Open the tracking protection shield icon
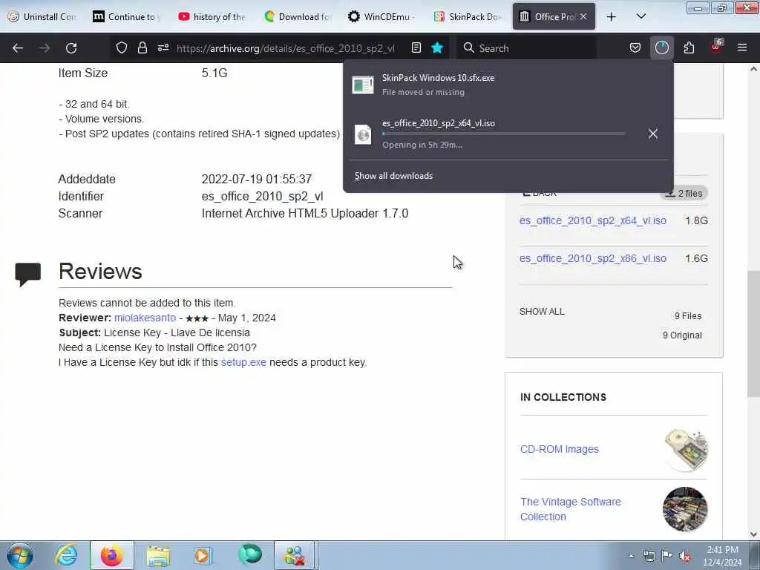760x570 pixels. 122,47
